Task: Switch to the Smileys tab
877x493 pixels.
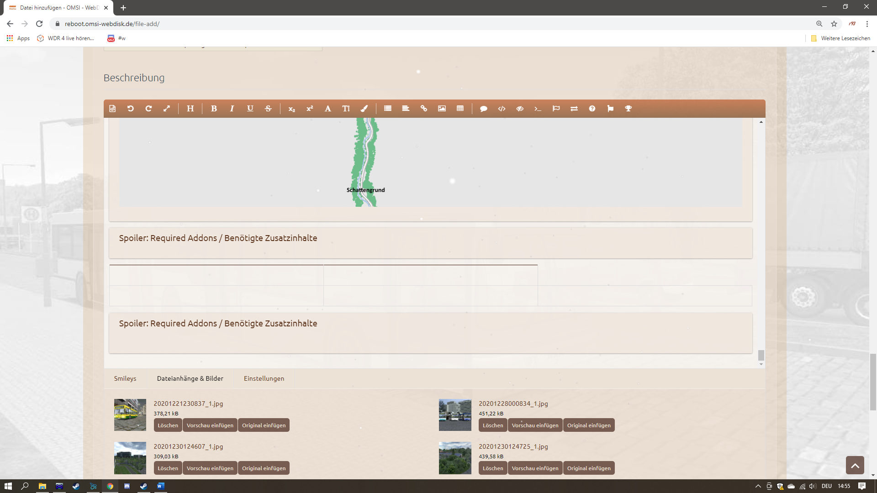Action: [125, 378]
